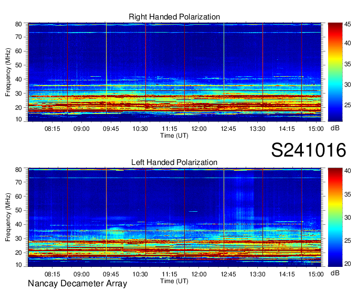The width and height of the screenshot is (357, 290).
Task: Click the Right Handed plot's colorbar
Action: 335,72
